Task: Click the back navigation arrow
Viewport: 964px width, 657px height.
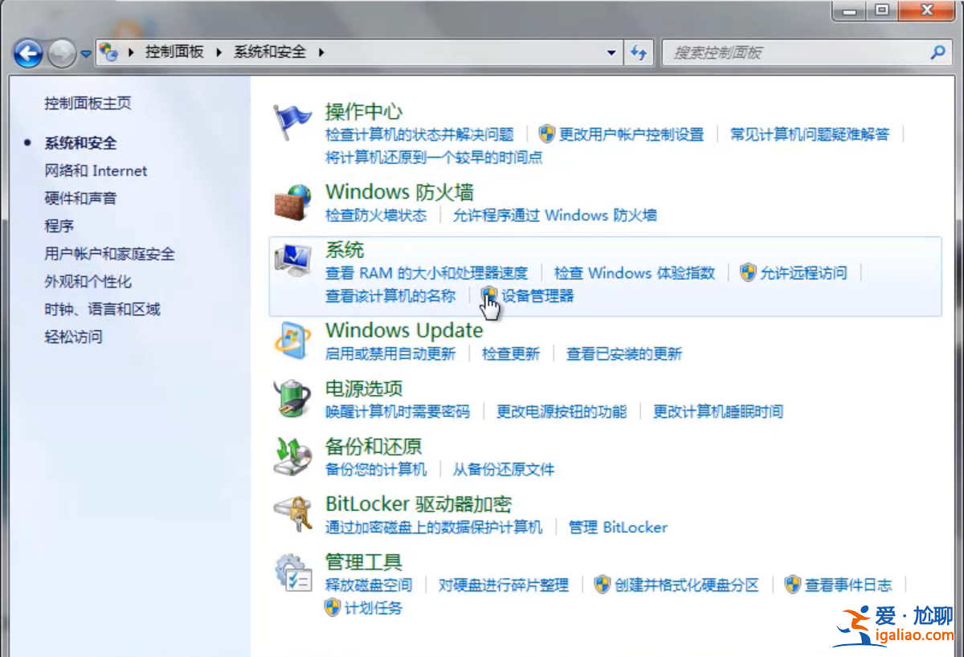Action: pyautogui.click(x=27, y=52)
